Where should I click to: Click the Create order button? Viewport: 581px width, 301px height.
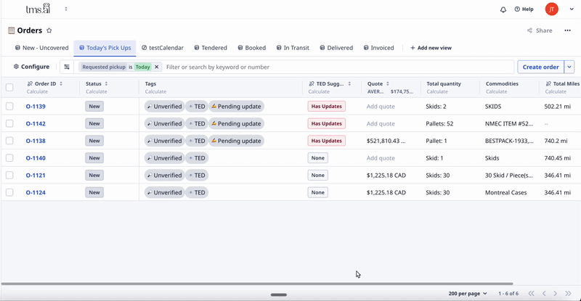click(x=540, y=67)
